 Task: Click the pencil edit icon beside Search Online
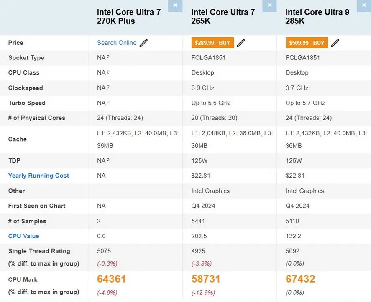pyautogui.click(x=144, y=42)
